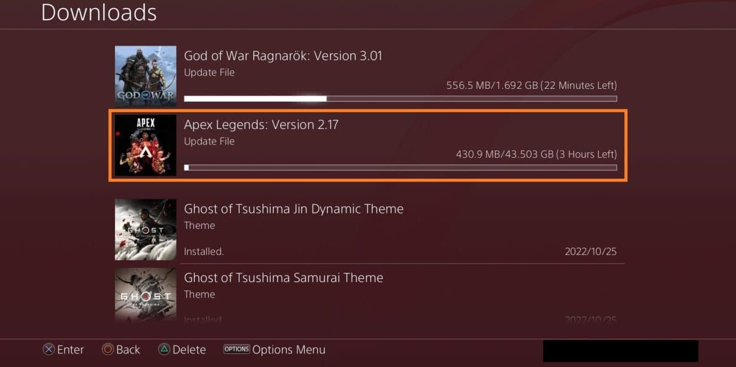This screenshot has width=736, height=367.
Task: Click the Back label in footer
Action: point(128,350)
